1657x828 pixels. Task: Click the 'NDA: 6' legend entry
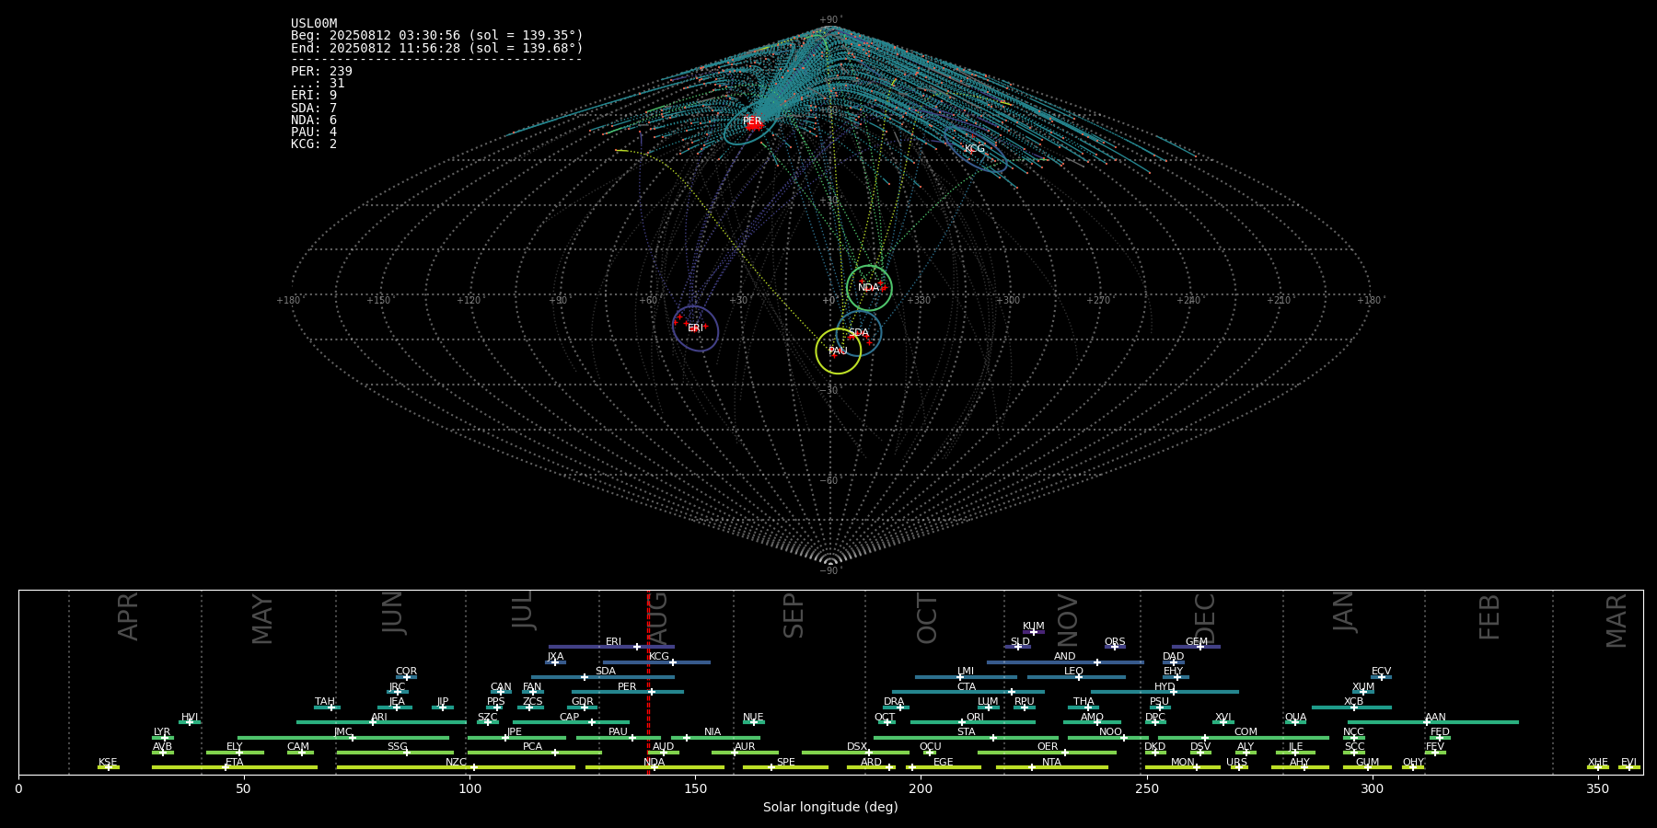point(314,121)
